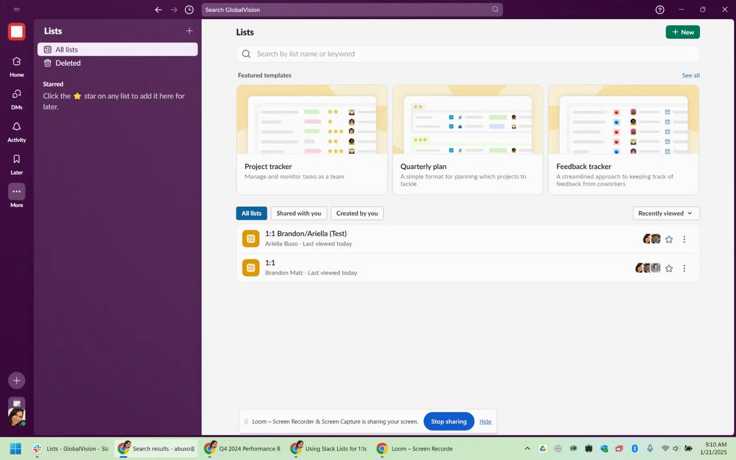Select the All lists filter tab
Image resolution: width=736 pixels, height=460 pixels.
pyautogui.click(x=251, y=213)
